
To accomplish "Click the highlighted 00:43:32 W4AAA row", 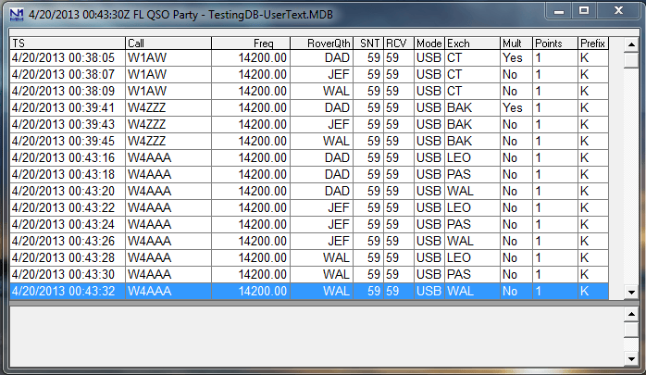I will [x=309, y=292].
